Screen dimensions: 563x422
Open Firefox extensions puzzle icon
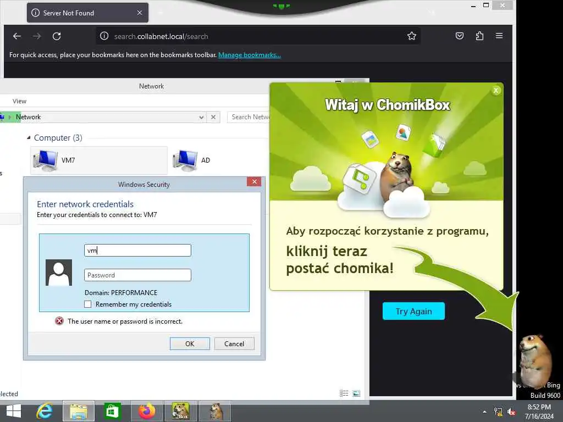click(479, 36)
